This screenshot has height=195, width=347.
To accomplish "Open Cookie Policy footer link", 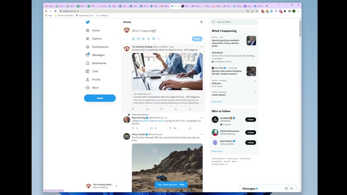I will [245, 159].
